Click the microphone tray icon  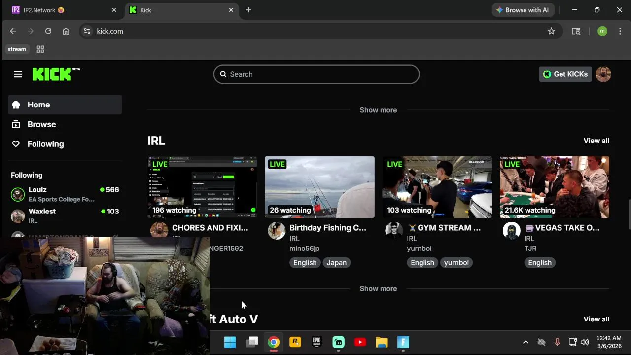[x=557, y=342]
